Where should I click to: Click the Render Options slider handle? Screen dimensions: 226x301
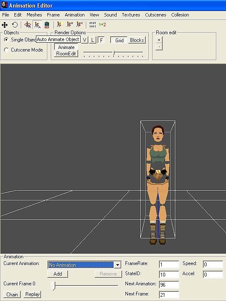(114, 52)
